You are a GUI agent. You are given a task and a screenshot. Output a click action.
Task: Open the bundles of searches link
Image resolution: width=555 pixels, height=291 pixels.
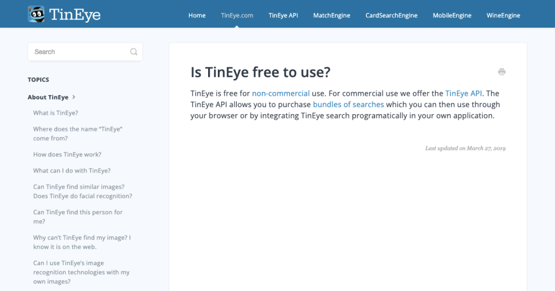tap(349, 104)
